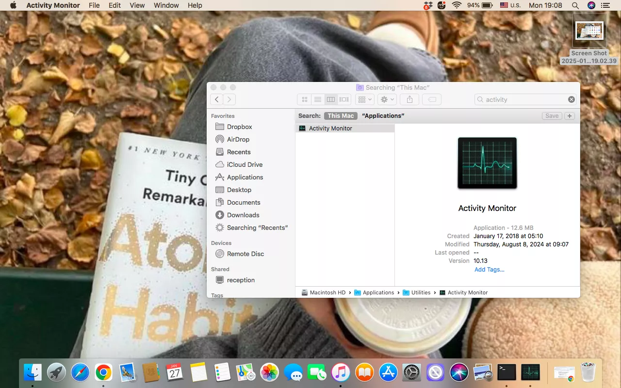The width and height of the screenshot is (621, 388).
Task: Launch Safari from the Dock
Action: (x=80, y=372)
